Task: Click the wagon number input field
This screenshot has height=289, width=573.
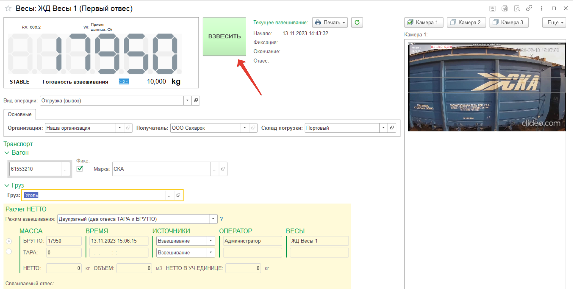Action: pyautogui.click(x=36, y=169)
